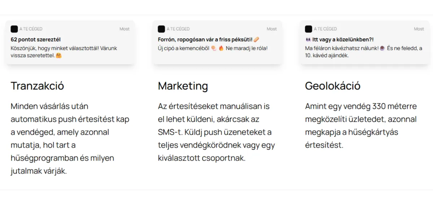
Task: Open the 'Forrón, ropogósan vár' notification card
Action: [x=217, y=43]
